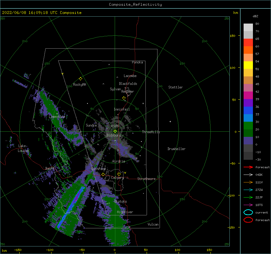Select the light blue 33–30 dBZ swatch
The image size is (271, 254).
point(248,118)
